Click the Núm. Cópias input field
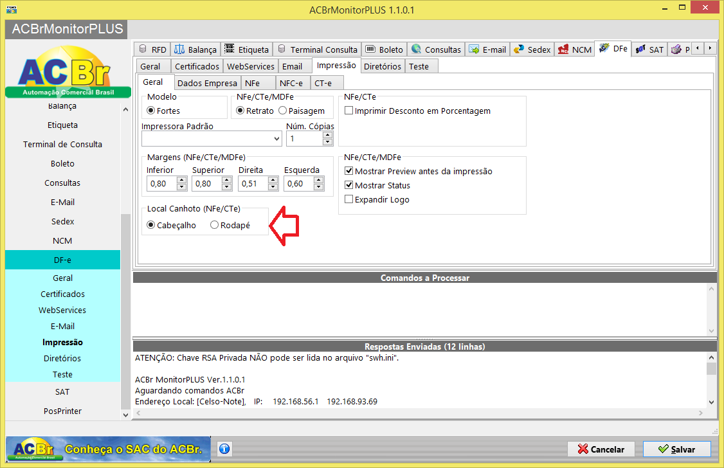 pyautogui.click(x=305, y=138)
